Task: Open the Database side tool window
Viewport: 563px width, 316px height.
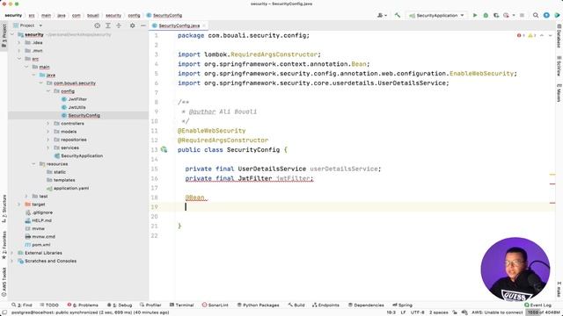Action: [559, 36]
